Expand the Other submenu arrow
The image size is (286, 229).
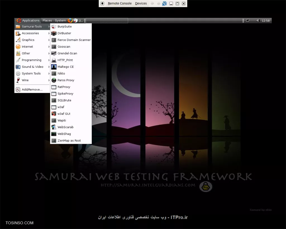click(49, 53)
